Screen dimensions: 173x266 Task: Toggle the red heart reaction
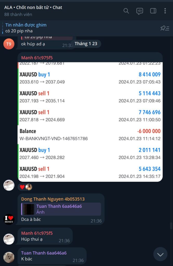pyautogui.click(x=22, y=187)
